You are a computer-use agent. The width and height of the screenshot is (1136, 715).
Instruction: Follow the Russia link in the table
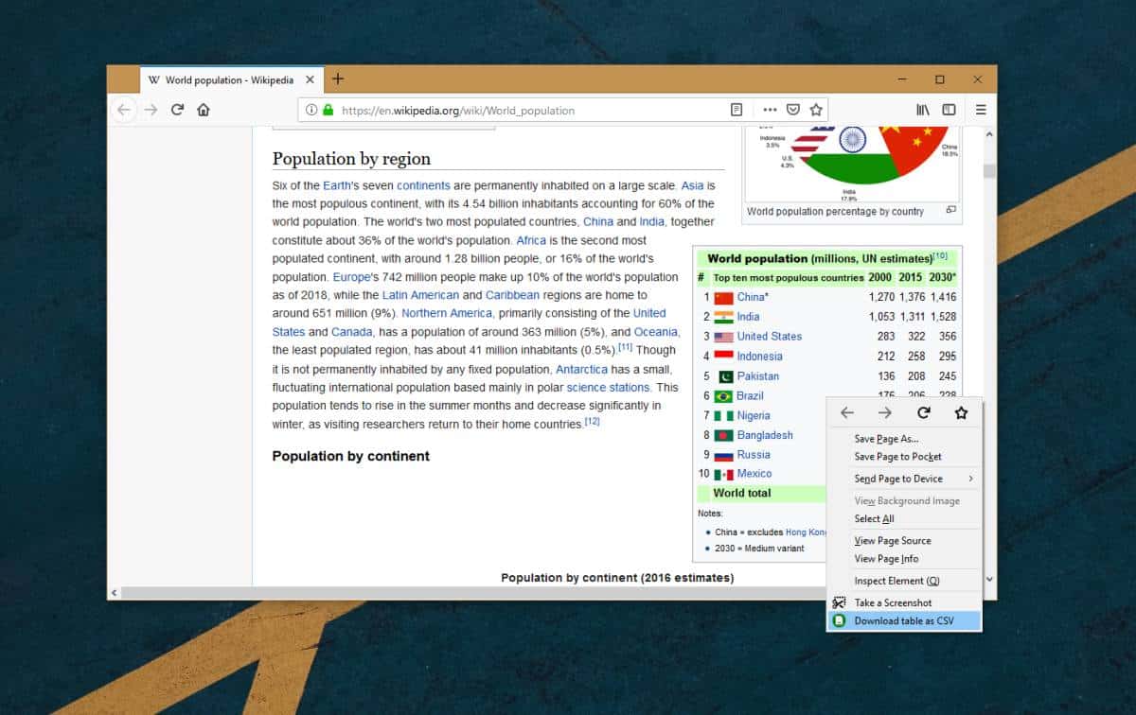(x=754, y=455)
